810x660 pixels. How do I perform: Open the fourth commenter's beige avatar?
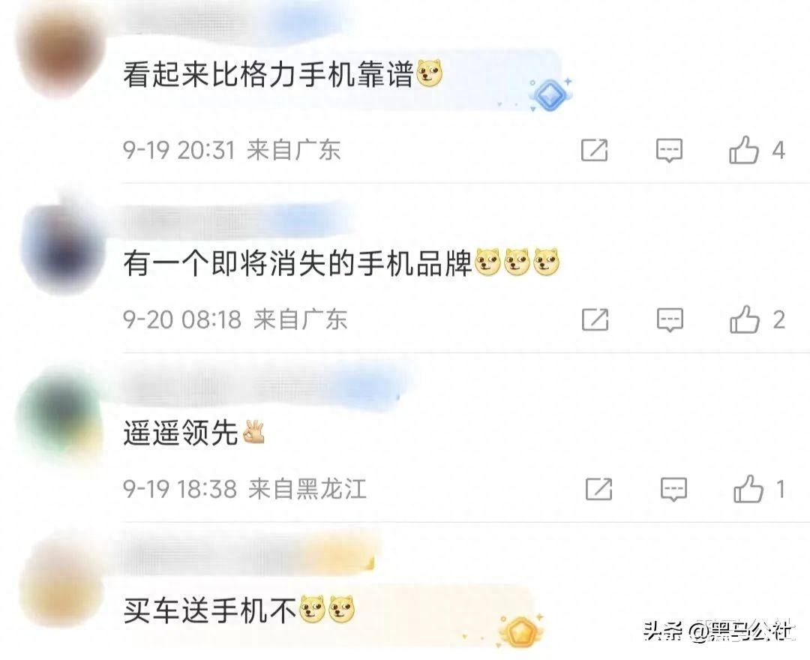pyautogui.click(x=62, y=583)
